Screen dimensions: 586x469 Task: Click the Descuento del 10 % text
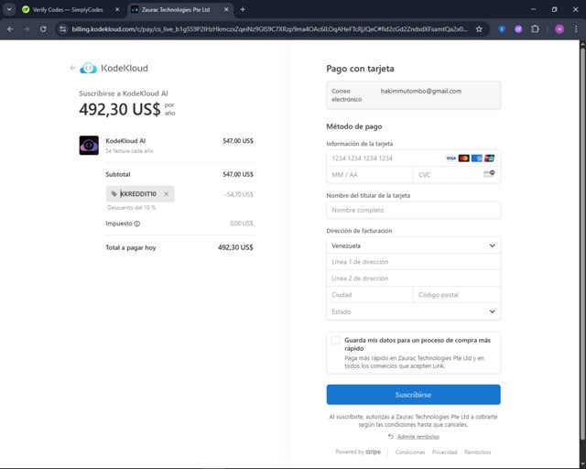pyautogui.click(x=132, y=208)
